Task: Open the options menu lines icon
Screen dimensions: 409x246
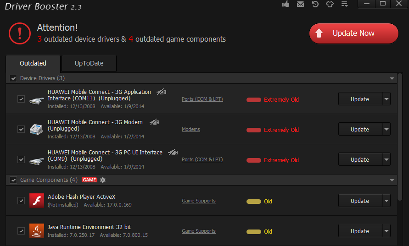Action: (345, 4)
